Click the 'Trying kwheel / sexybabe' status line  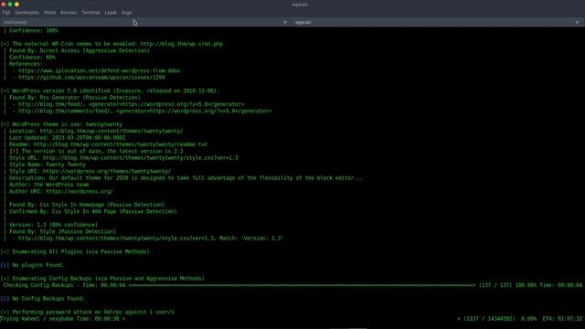pos(63,319)
